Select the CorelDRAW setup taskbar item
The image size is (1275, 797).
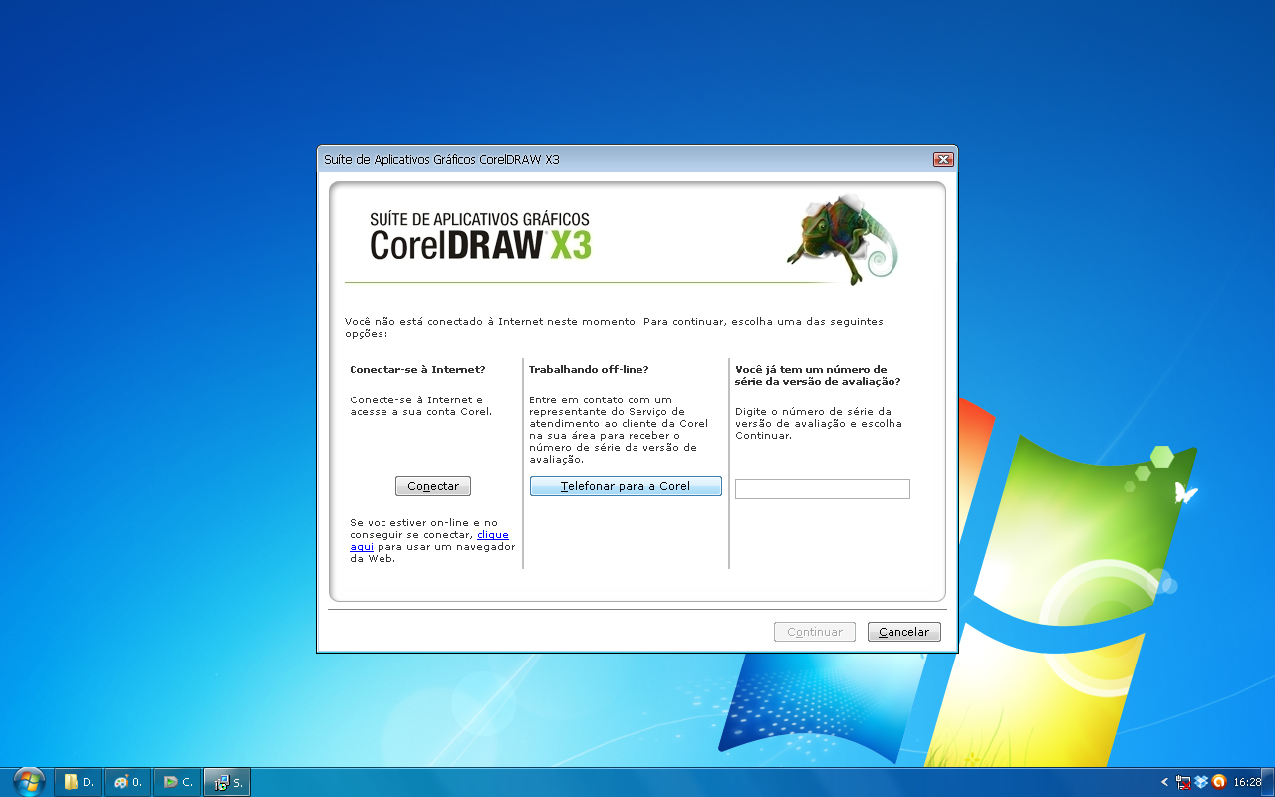click(227, 782)
